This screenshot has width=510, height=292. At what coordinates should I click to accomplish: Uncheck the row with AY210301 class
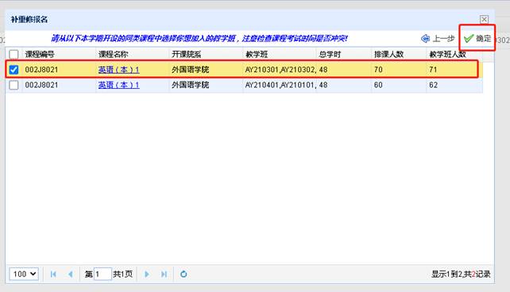pos(14,70)
